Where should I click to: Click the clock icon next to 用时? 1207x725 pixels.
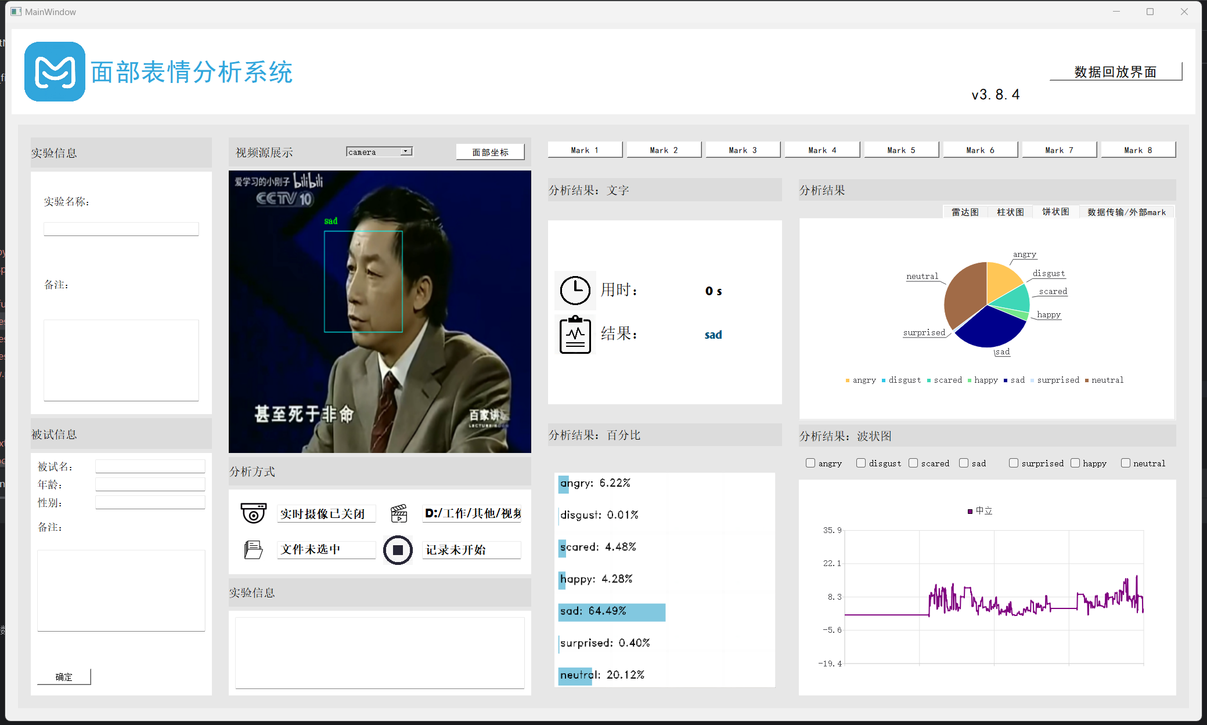pos(574,291)
